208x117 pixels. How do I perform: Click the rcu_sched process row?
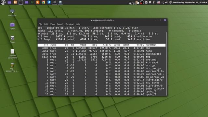pyautogui.click(x=101, y=83)
